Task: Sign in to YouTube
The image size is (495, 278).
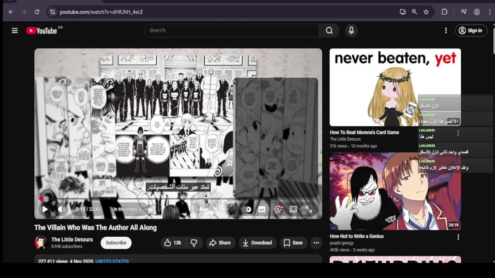Action: [471, 31]
